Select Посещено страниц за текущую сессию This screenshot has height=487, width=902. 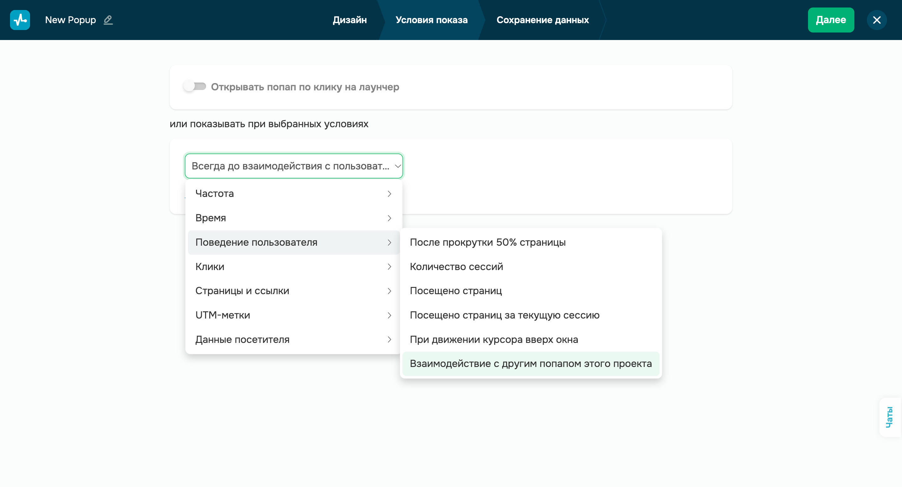pos(505,315)
